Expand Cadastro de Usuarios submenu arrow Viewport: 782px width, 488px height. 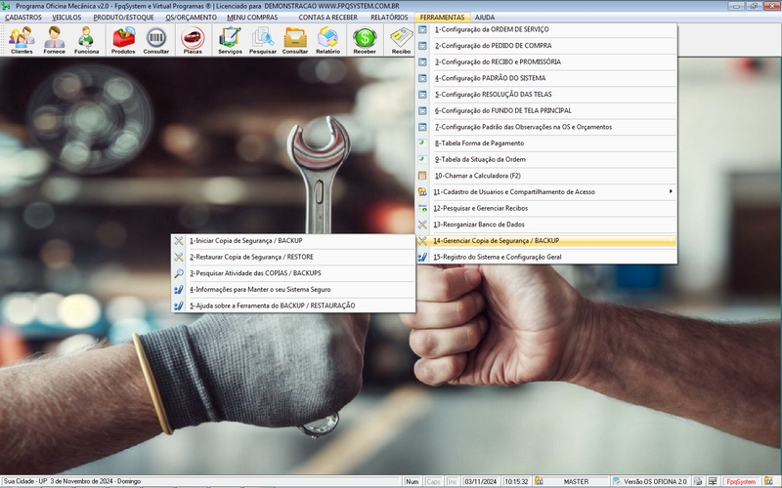671,191
